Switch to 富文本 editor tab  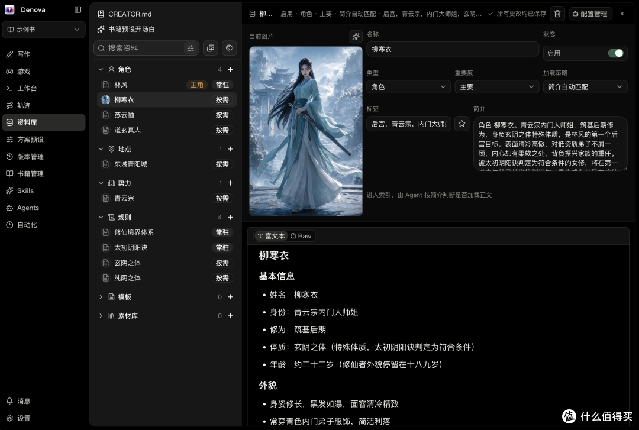(x=272, y=236)
